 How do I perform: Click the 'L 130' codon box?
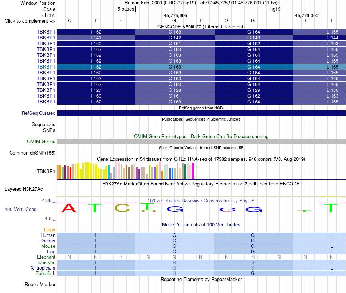point(319,90)
